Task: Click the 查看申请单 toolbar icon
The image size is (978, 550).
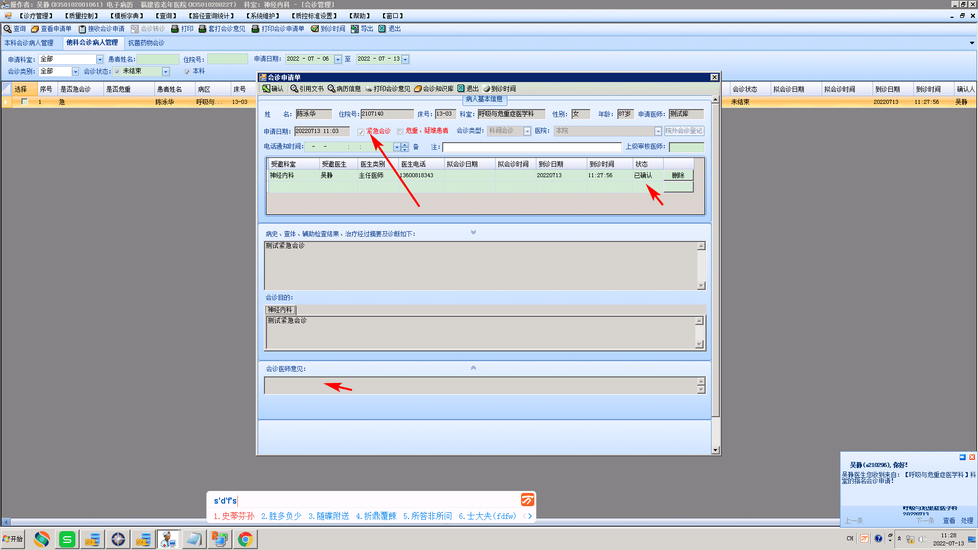Action: (x=35, y=29)
